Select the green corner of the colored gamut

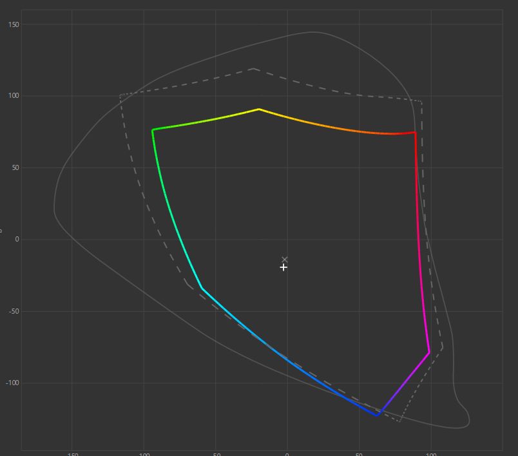point(153,130)
